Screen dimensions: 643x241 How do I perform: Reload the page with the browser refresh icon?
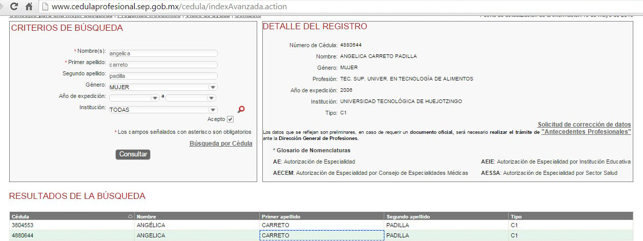(14, 7)
